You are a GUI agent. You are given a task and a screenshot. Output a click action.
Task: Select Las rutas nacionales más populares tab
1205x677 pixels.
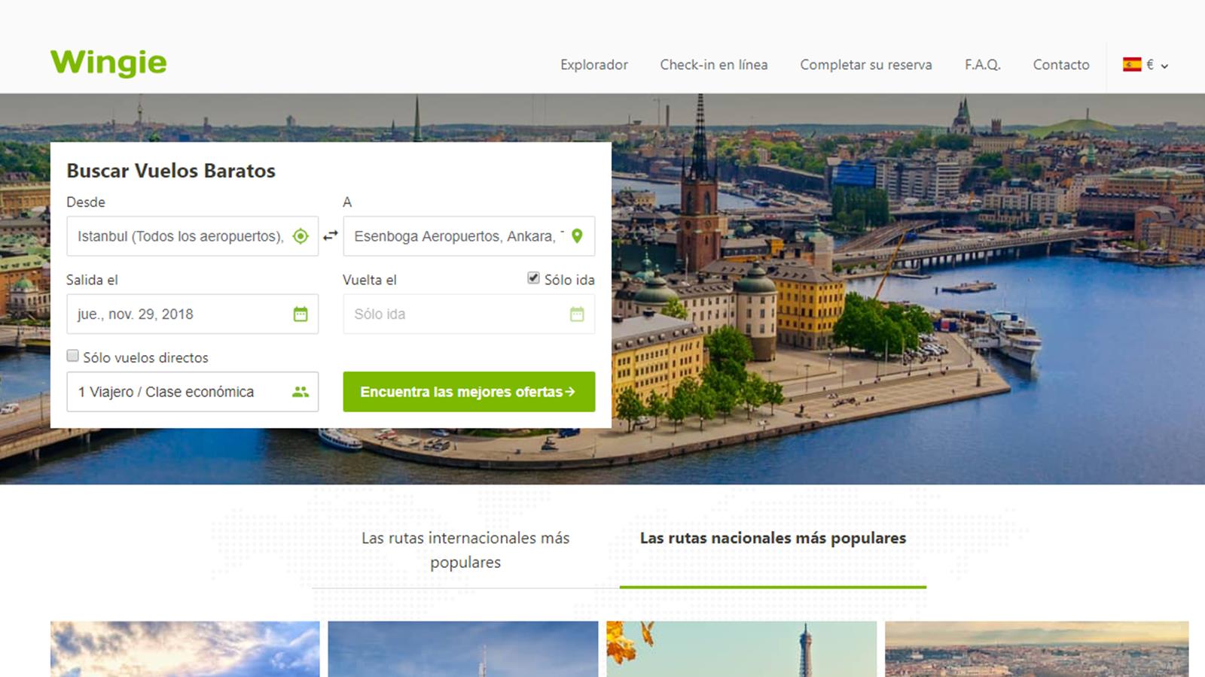pyautogui.click(x=773, y=539)
